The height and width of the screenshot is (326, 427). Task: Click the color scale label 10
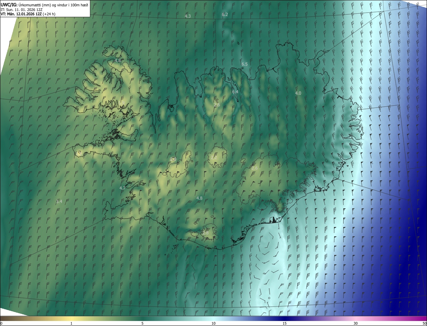(213, 323)
